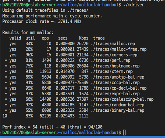
Task: Click the 11913 ops value for xterm.rep
Action: point(45,71)
